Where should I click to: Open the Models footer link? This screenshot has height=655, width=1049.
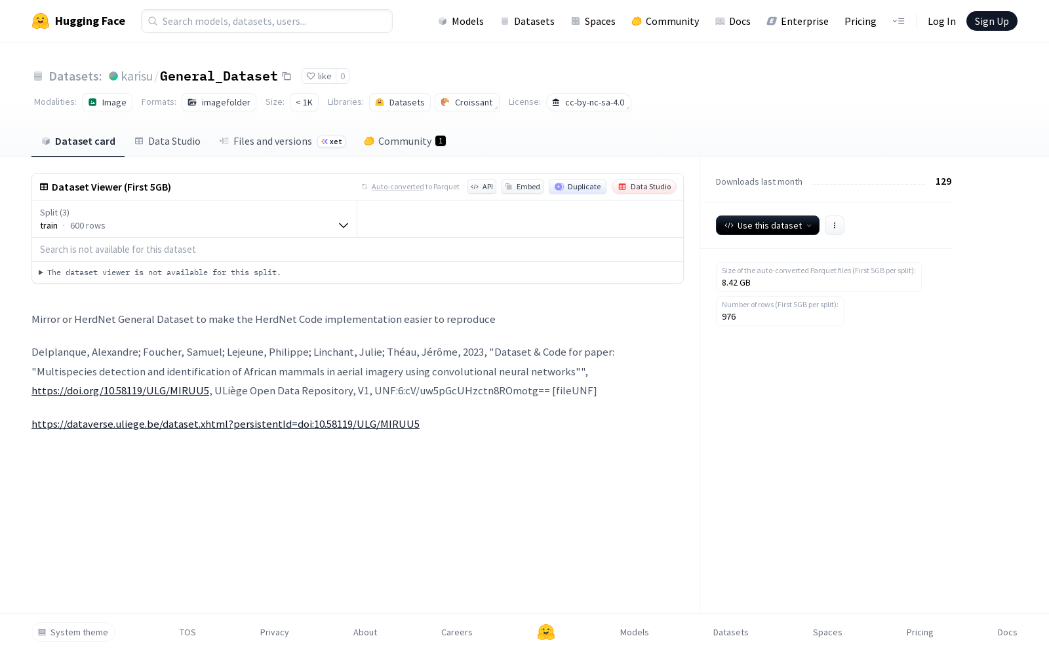(635, 632)
